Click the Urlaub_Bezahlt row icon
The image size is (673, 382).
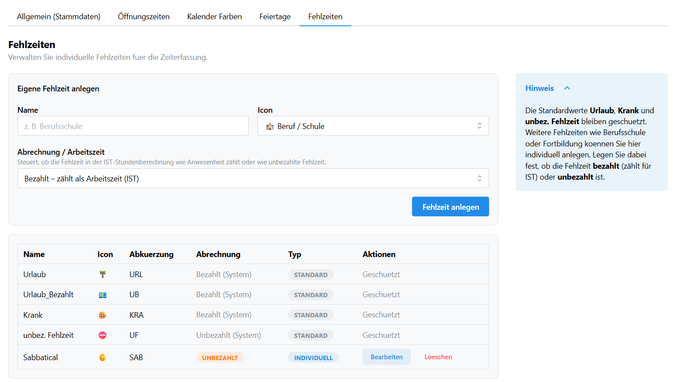click(102, 295)
